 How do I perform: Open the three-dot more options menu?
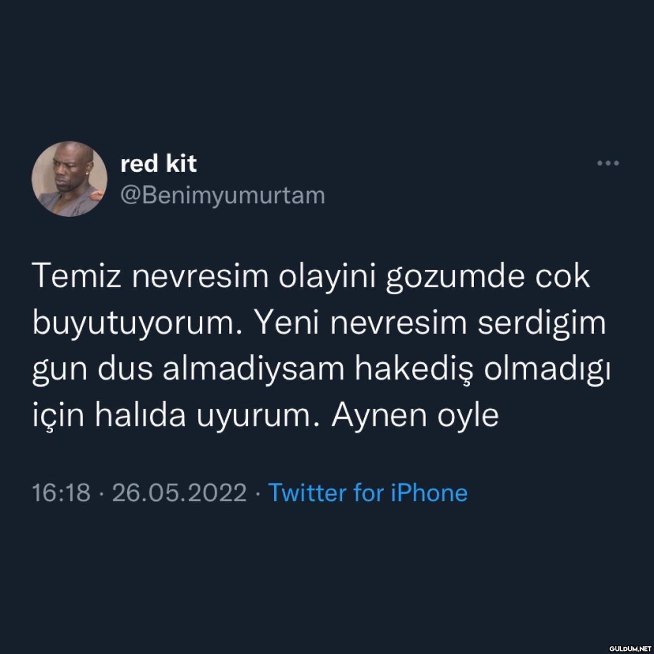click(608, 163)
